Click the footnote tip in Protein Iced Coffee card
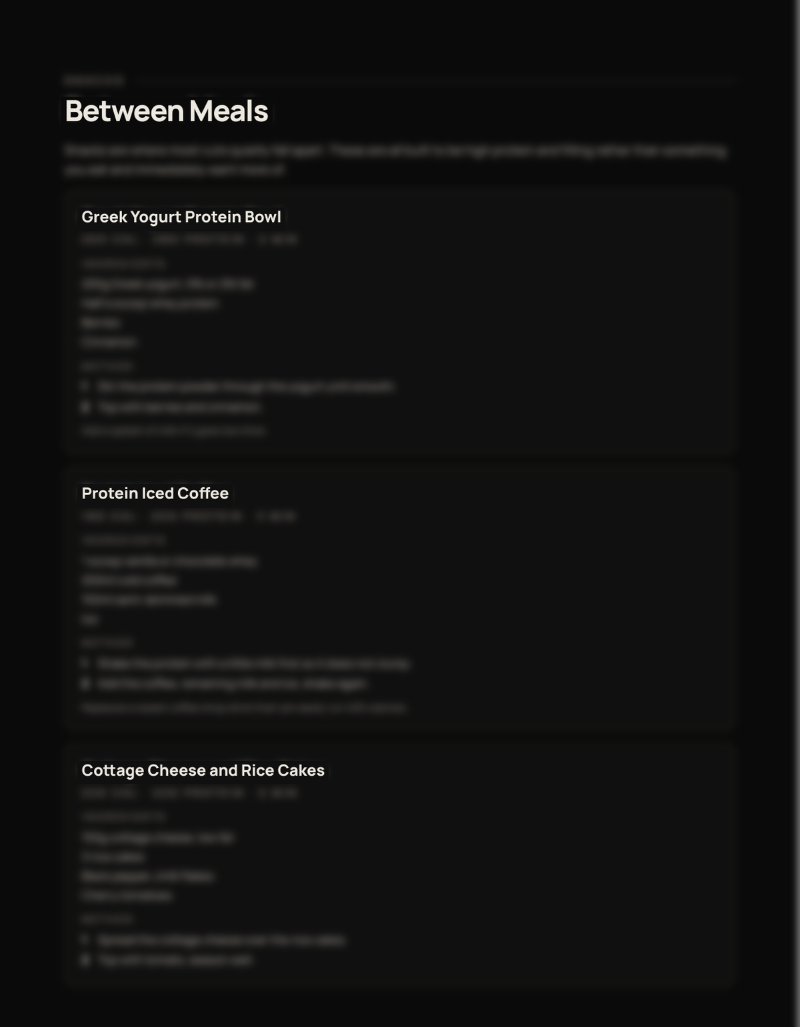The image size is (800, 1027). [x=244, y=708]
